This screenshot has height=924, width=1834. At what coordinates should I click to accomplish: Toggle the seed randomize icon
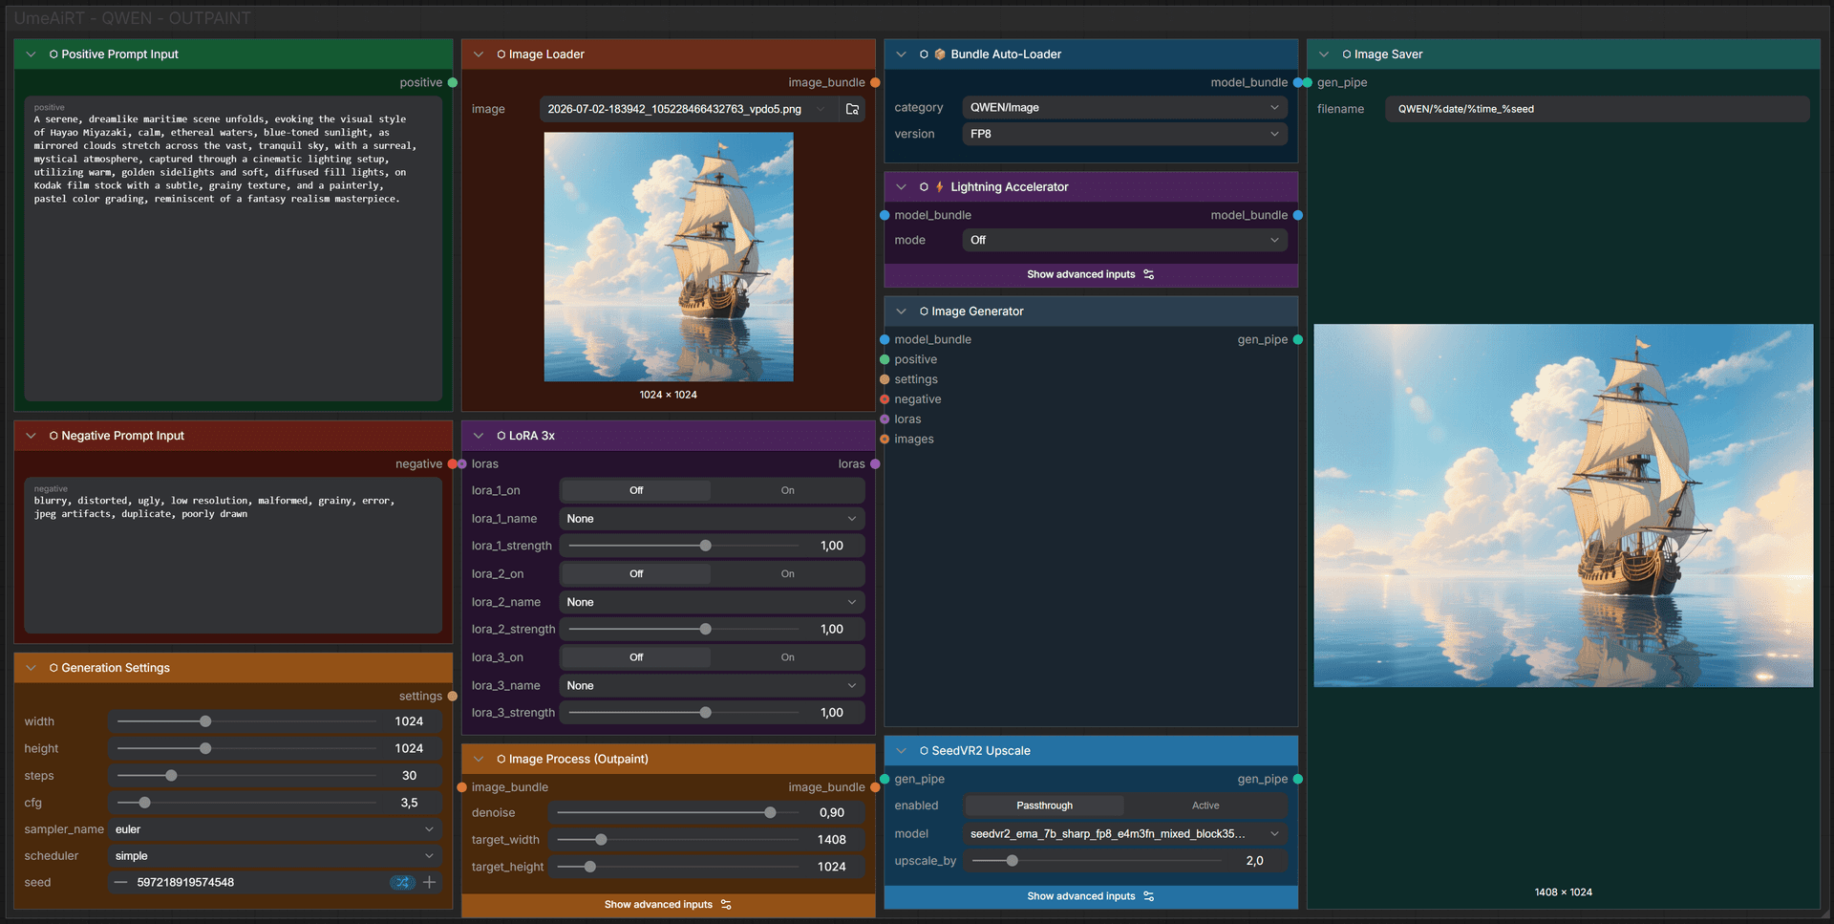(403, 882)
